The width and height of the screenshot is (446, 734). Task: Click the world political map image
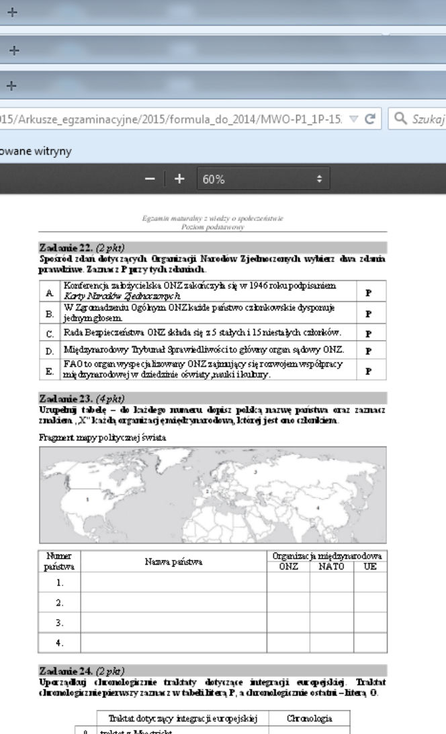click(x=213, y=495)
